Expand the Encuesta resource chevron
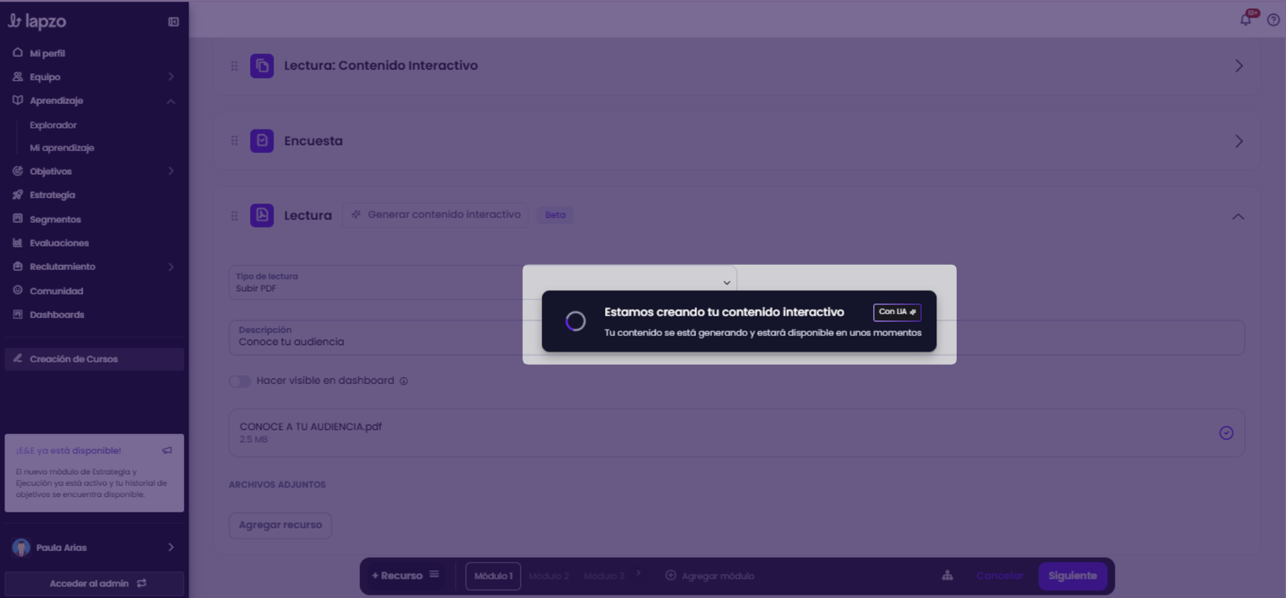The height and width of the screenshot is (598, 1286). click(1238, 141)
